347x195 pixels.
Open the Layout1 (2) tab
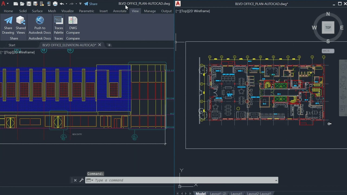(218, 193)
